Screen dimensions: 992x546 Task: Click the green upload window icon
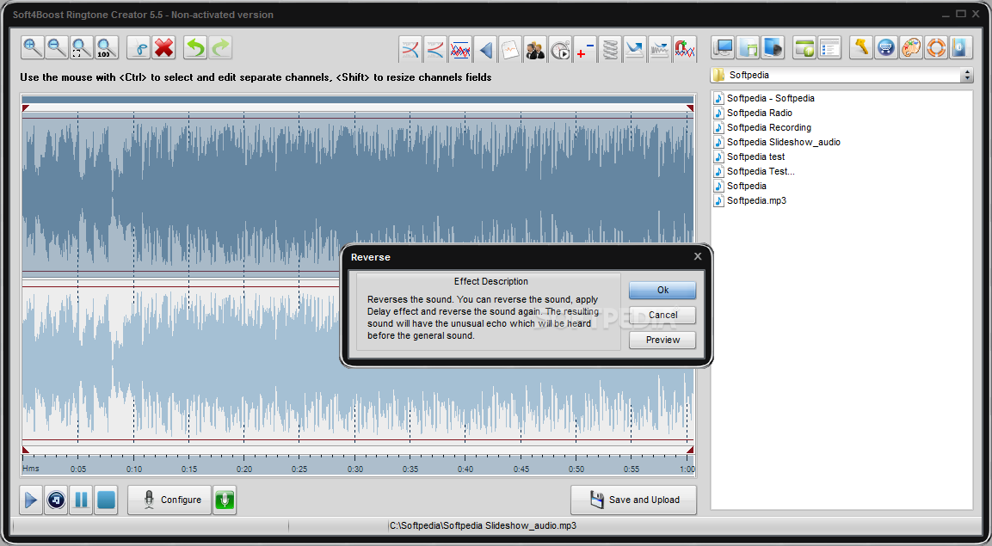pos(804,47)
